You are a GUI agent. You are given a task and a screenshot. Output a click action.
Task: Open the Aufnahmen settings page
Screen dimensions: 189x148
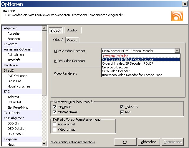(x=22, y=55)
